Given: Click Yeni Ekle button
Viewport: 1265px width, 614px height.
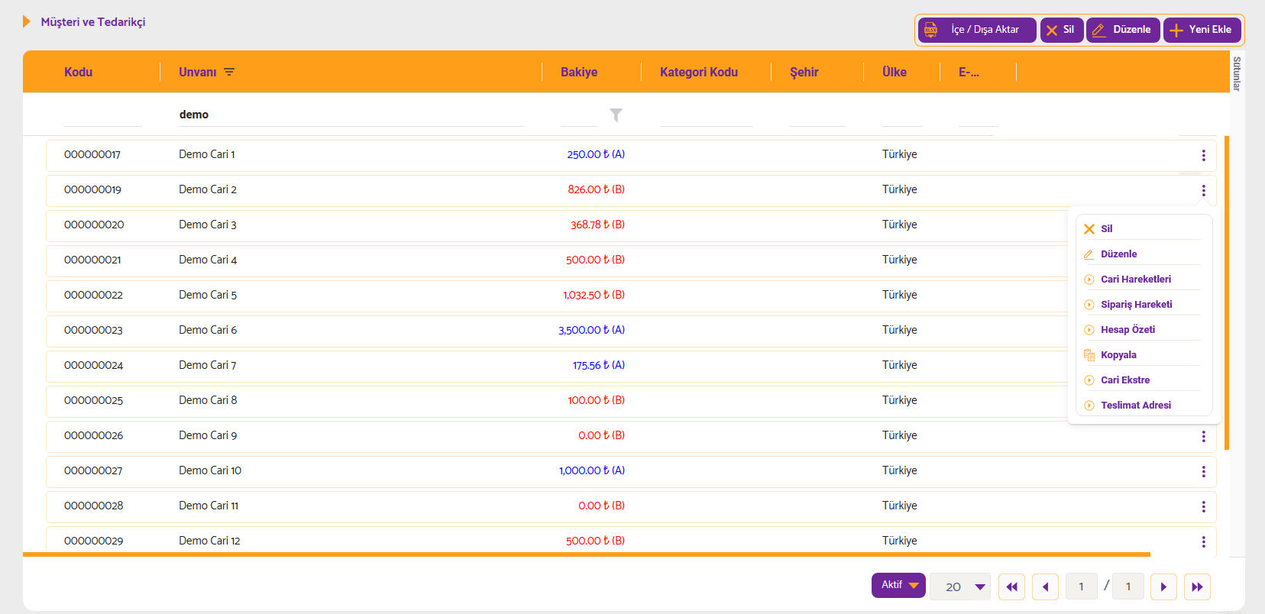Looking at the screenshot, I should [x=1202, y=30].
